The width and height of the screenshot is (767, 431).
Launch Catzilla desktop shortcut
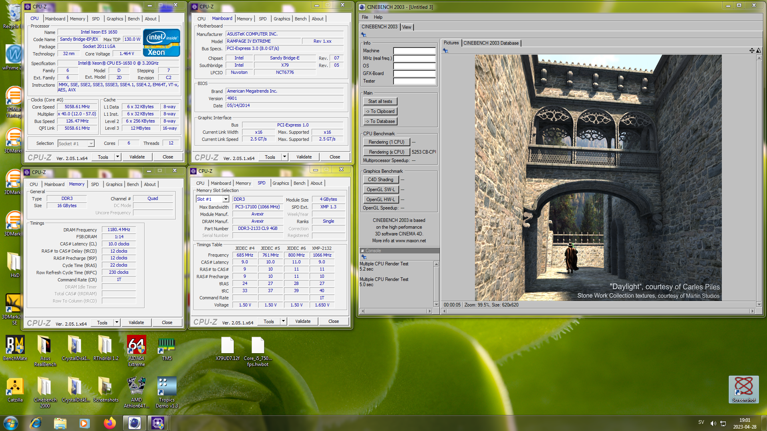click(x=15, y=389)
